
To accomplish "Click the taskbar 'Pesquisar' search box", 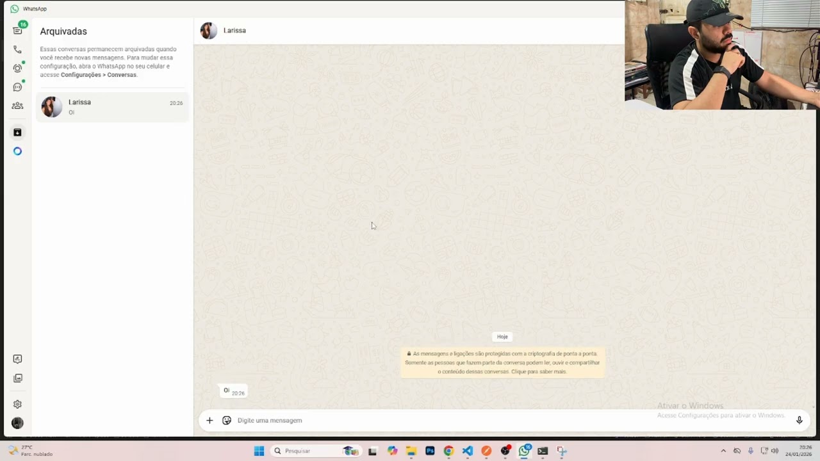I will point(316,451).
